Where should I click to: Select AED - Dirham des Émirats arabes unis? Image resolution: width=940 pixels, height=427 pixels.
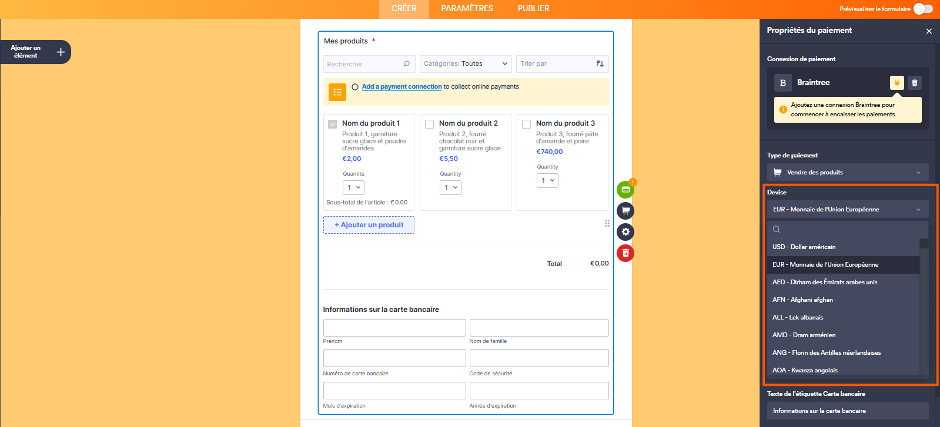coord(843,282)
